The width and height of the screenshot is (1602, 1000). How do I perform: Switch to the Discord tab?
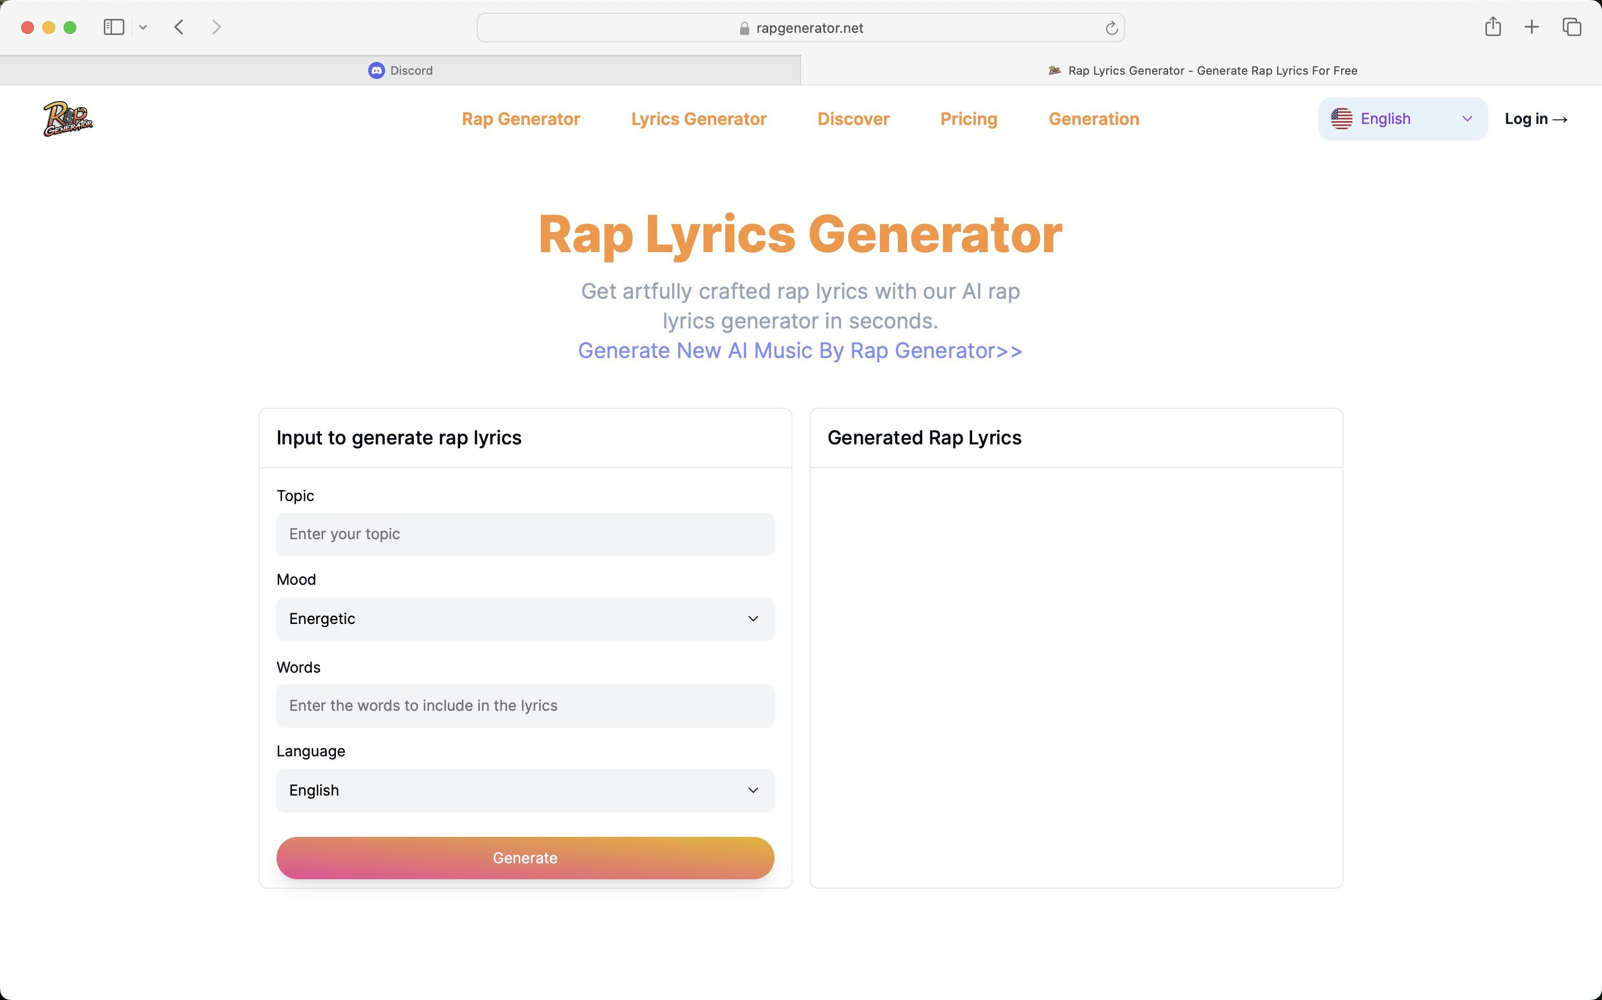400,70
